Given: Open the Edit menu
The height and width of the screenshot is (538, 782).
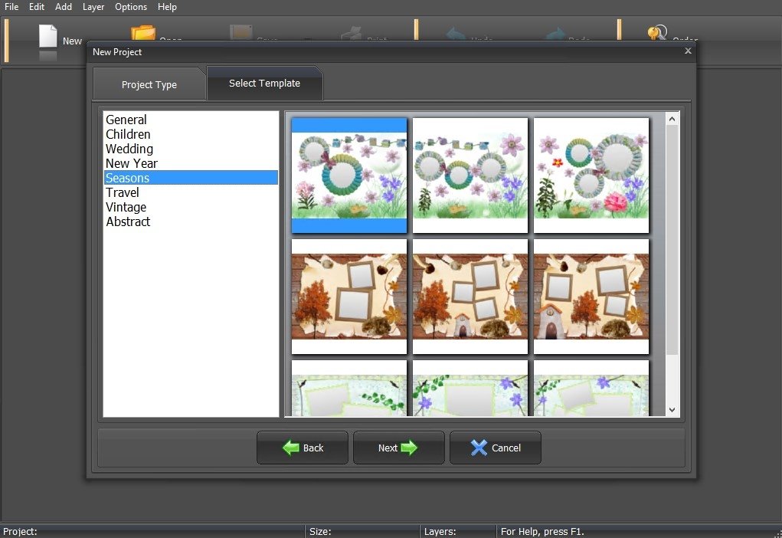Looking at the screenshot, I should coord(37,7).
